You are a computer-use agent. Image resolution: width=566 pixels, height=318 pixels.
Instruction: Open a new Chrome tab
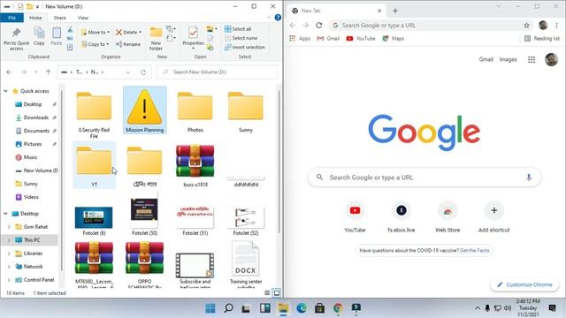(x=395, y=11)
